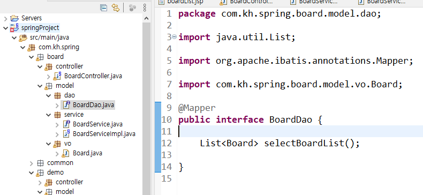Select the springProject project icon
Viewport: 423px width, 195px height.
(14, 27)
